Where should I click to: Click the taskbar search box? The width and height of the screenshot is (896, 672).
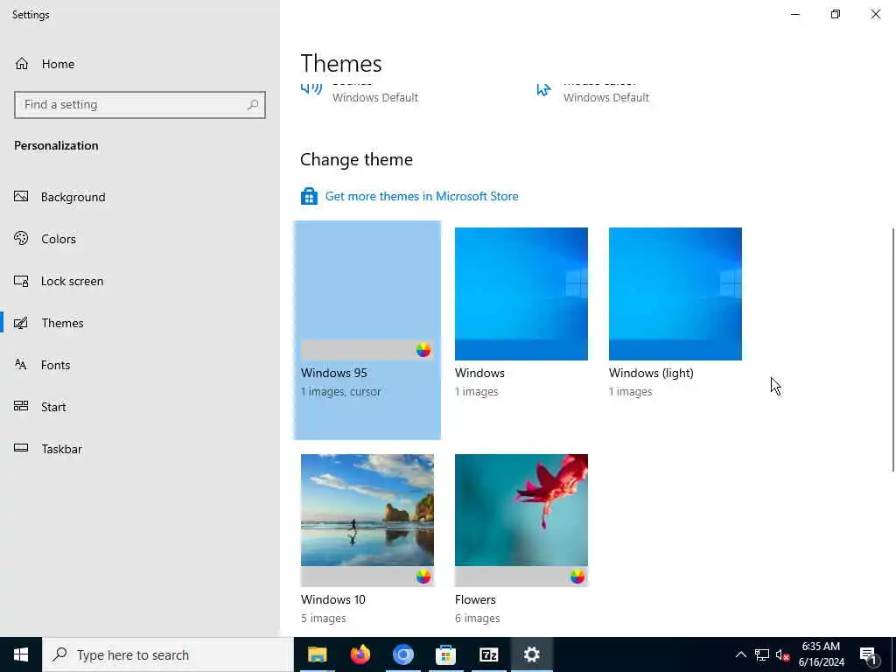coord(168,654)
